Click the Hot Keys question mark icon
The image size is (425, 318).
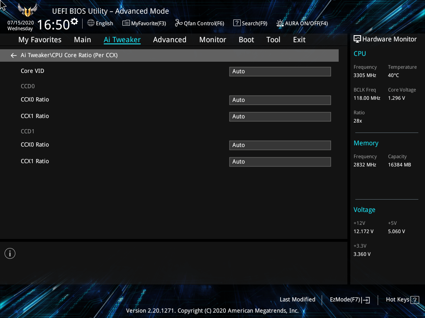click(x=415, y=300)
